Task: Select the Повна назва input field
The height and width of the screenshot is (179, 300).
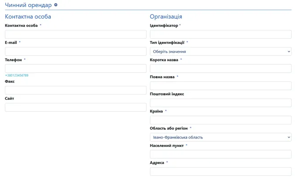Action: [221, 86]
